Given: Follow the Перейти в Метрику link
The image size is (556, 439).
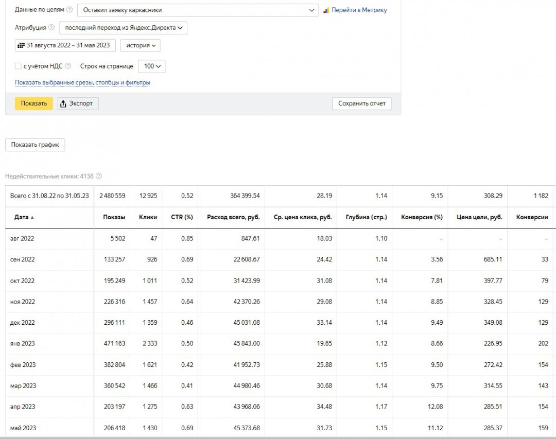Looking at the screenshot, I should (359, 10).
